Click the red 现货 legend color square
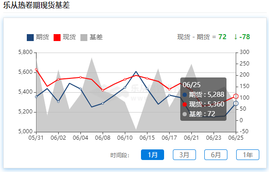Image resolution: width=269 pixels, height=172 pixels. [57, 37]
